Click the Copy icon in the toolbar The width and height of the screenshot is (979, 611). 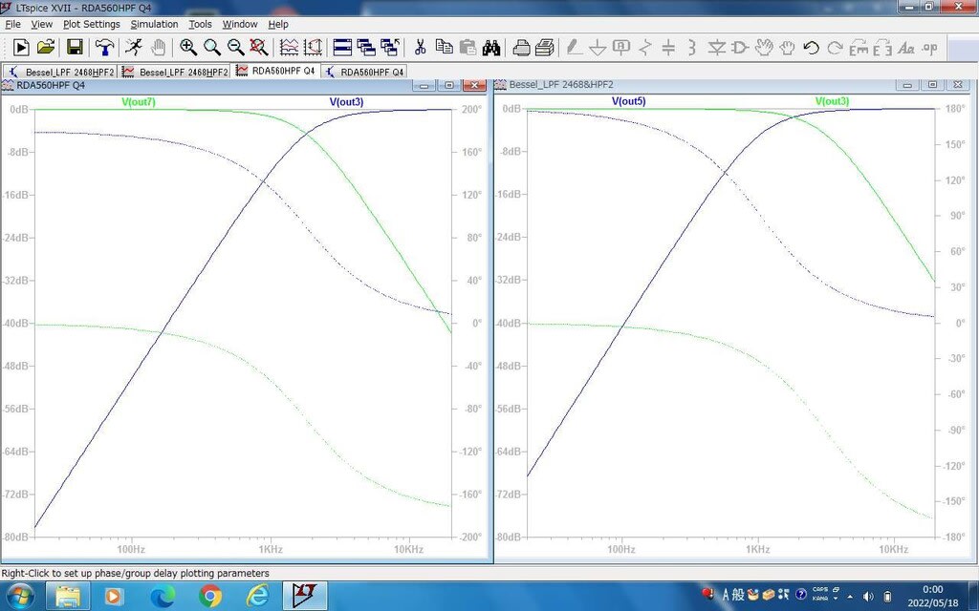pos(444,48)
